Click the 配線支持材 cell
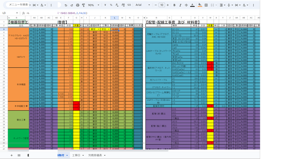 coord(159,106)
